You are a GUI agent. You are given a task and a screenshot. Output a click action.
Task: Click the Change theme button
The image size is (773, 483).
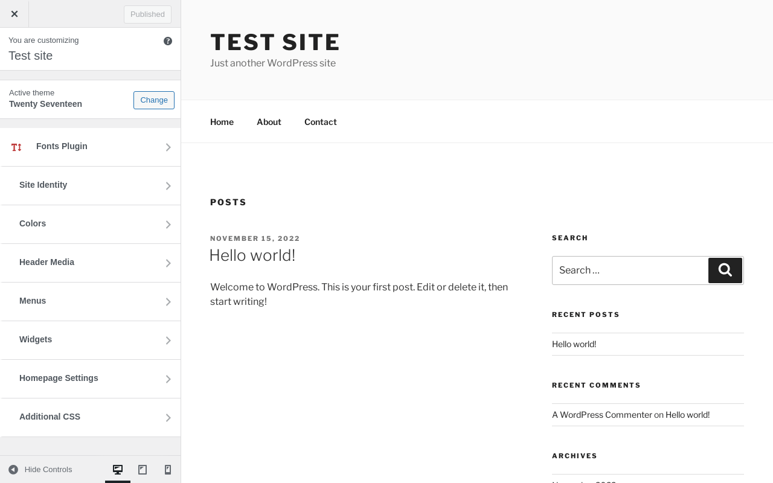coord(153,100)
